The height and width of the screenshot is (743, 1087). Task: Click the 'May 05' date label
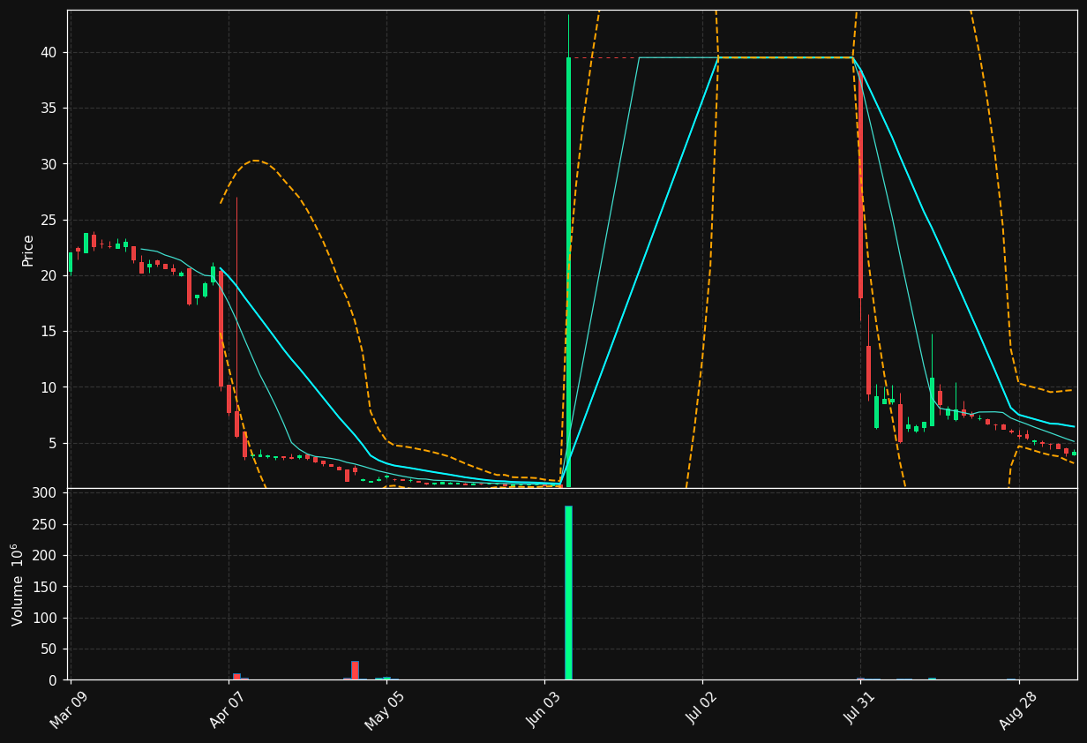(385, 709)
